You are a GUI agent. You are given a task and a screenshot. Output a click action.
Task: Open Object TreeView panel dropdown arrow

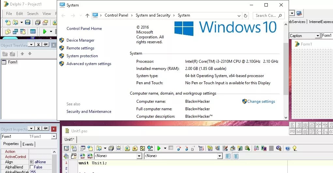[31, 45]
